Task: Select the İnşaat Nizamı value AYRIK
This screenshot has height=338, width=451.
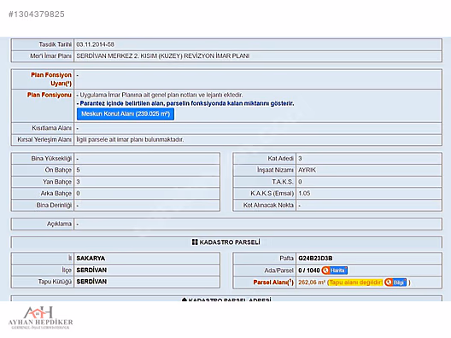Action: pos(307,170)
